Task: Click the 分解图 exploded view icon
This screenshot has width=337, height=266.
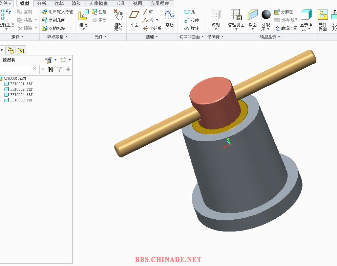Action: (x=284, y=12)
